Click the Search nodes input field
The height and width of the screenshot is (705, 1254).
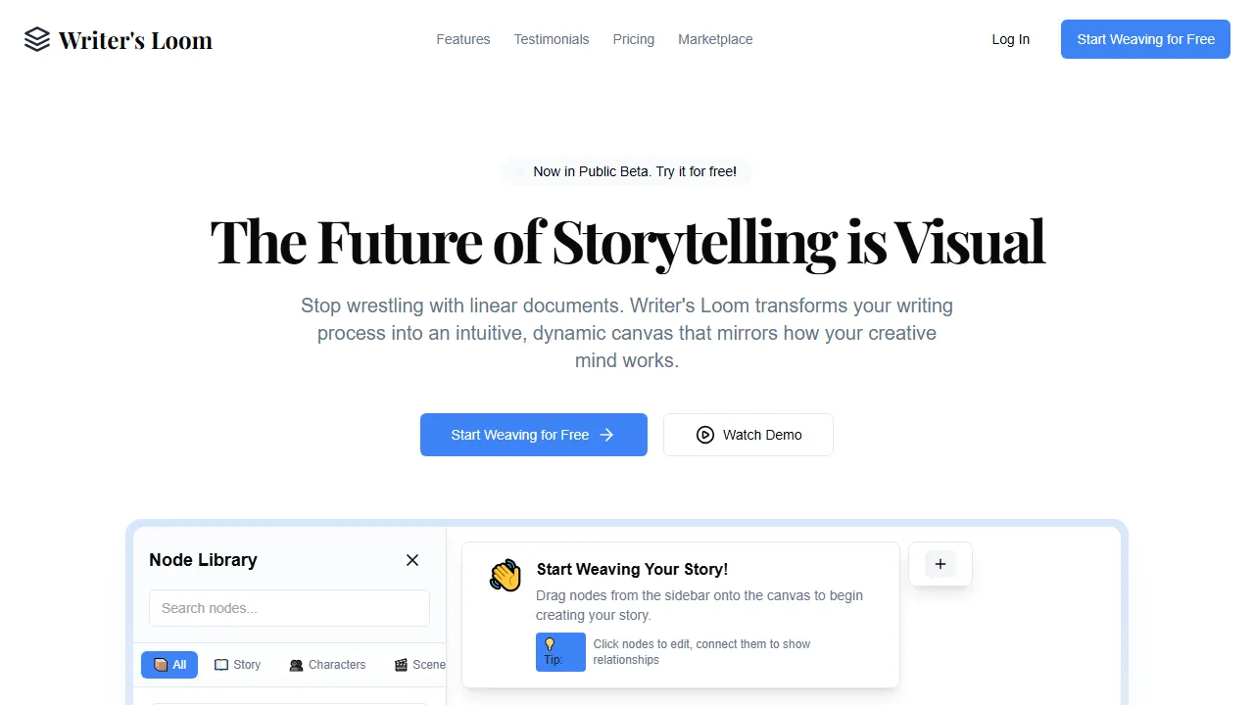pos(289,608)
